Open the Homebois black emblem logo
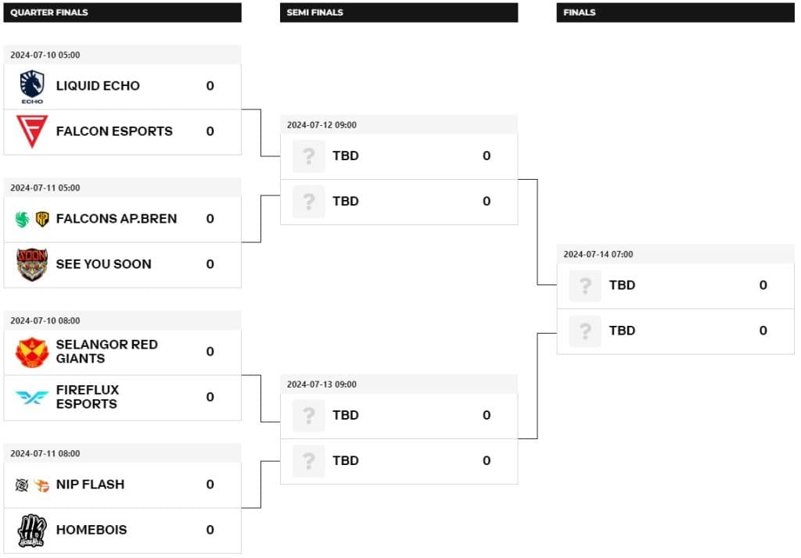801x558 pixels. 31,530
